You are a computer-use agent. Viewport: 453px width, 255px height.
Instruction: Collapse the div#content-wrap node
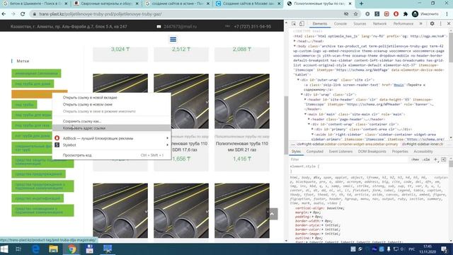coord(309,125)
